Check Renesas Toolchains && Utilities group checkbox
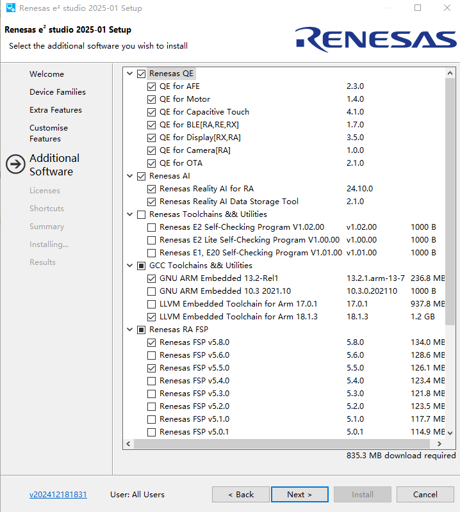460x512 pixels. coord(141,214)
